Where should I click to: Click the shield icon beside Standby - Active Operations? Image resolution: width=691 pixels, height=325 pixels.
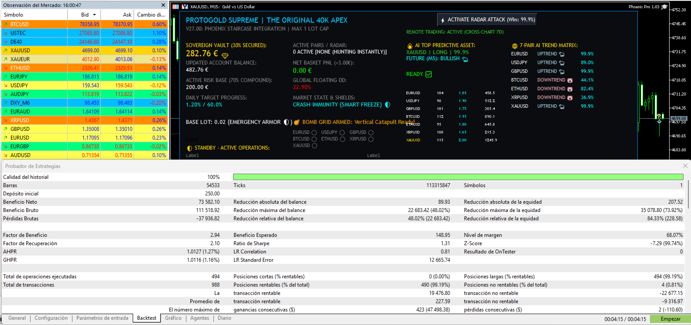[189, 148]
